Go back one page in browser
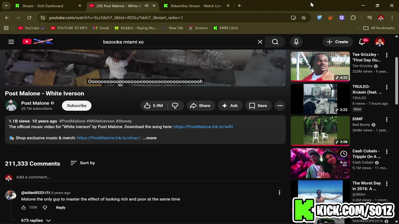Screen dimensions: 399x224 click(x=7, y=18)
